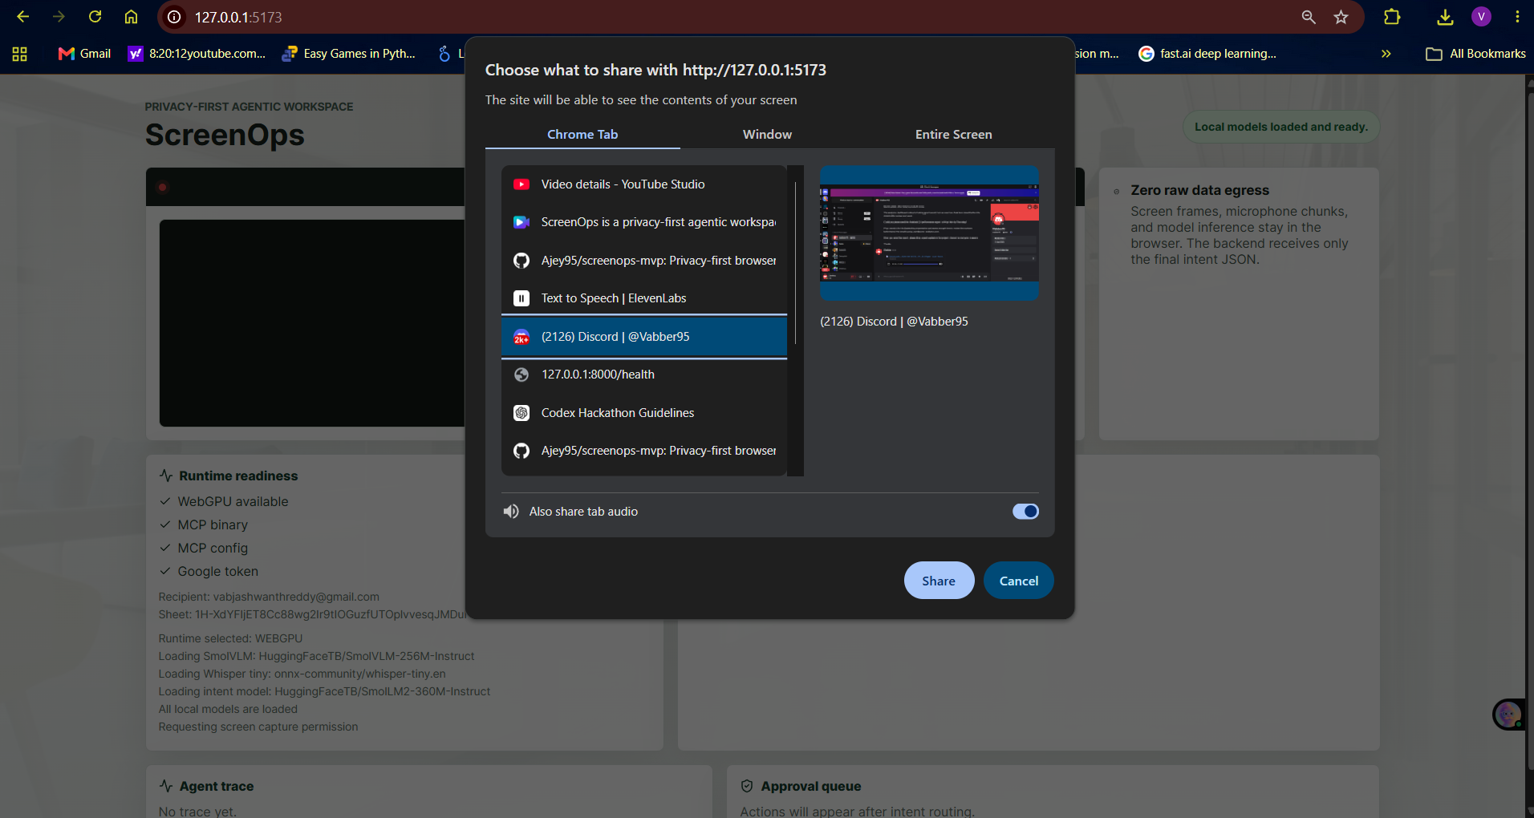Click the red recording dot indicator
Viewport: 1534px width, 818px height.
coord(162,188)
